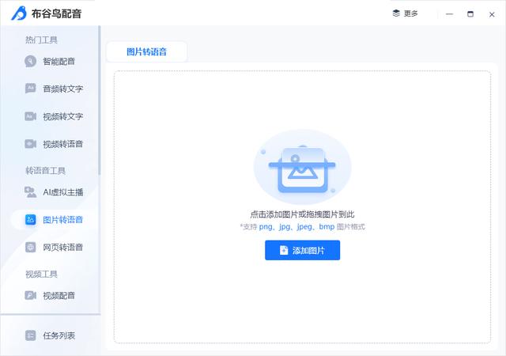Screen dimensions: 506x356
Task: Open the 任务列表 list icon
Action: coord(30,335)
